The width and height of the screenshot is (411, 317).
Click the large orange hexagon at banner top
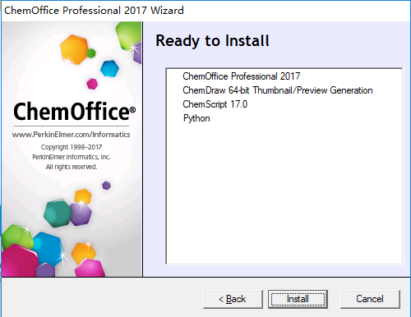(x=74, y=49)
